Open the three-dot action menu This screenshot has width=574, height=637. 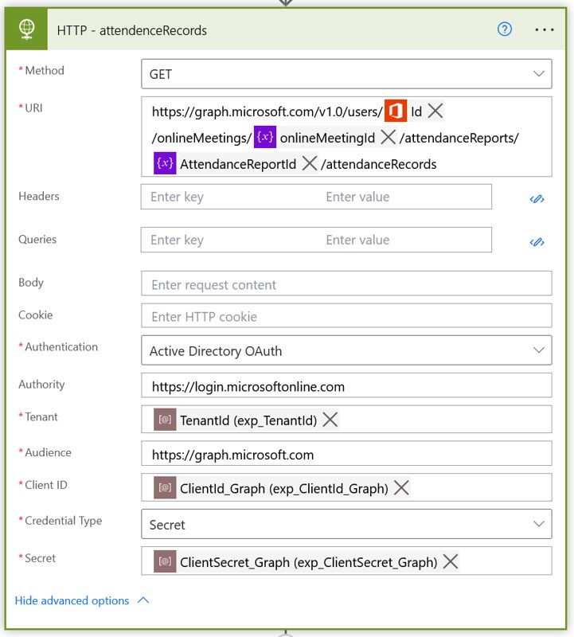click(545, 29)
